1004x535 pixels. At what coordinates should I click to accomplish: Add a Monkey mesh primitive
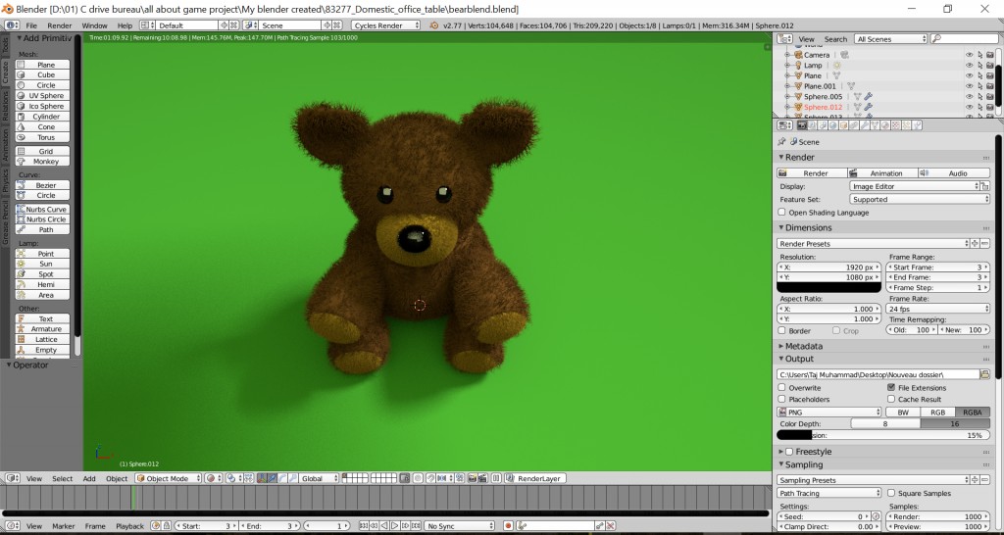(42, 162)
